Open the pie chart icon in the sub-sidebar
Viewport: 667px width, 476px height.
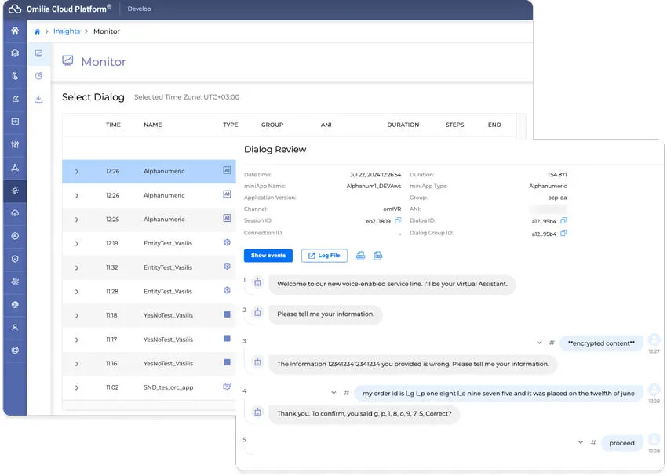click(x=38, y=76)
